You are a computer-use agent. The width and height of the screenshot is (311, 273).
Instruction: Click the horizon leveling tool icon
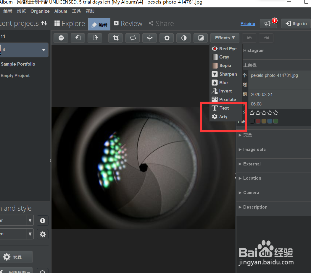[150, 38]
